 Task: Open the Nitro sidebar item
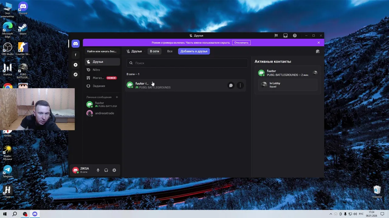click(102, 70)
